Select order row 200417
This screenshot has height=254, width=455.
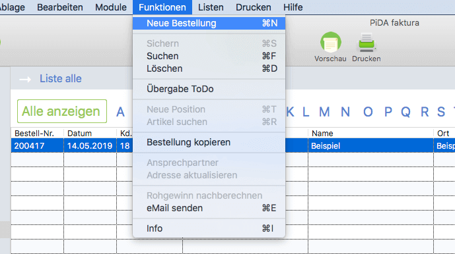pos(233,145)
